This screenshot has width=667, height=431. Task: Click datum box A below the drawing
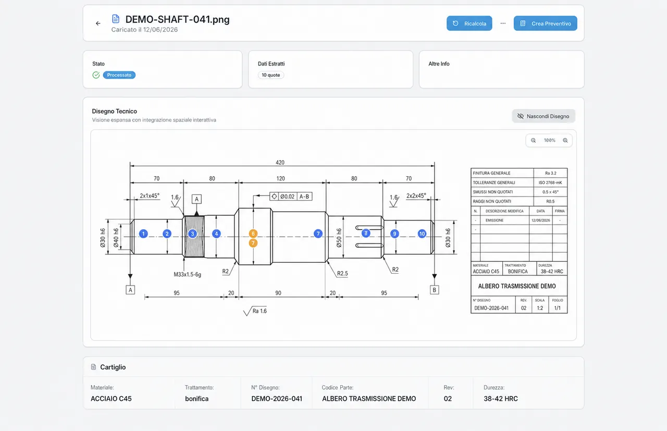130,290
